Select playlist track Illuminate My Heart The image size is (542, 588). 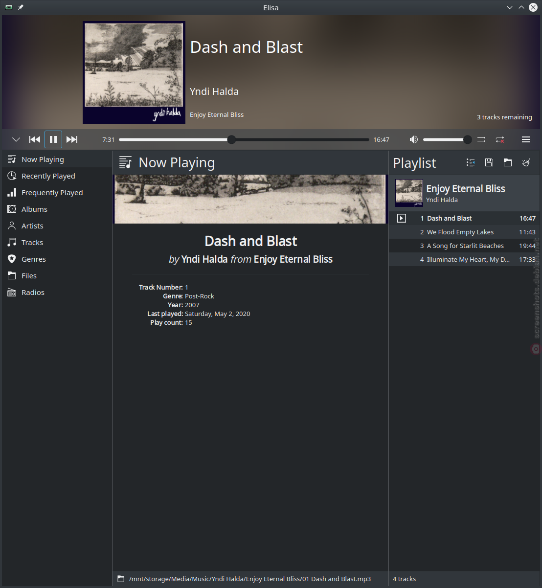[464, 260]
